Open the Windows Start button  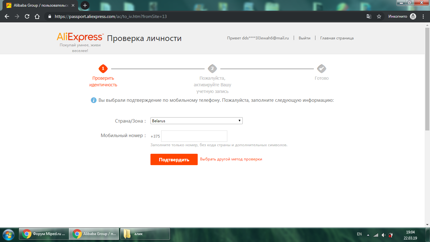[9, 234]
